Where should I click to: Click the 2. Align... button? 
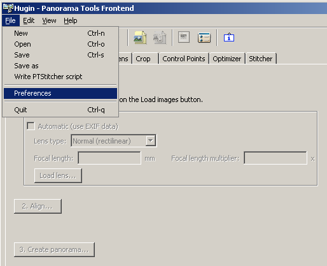click(x=38, y=206)
